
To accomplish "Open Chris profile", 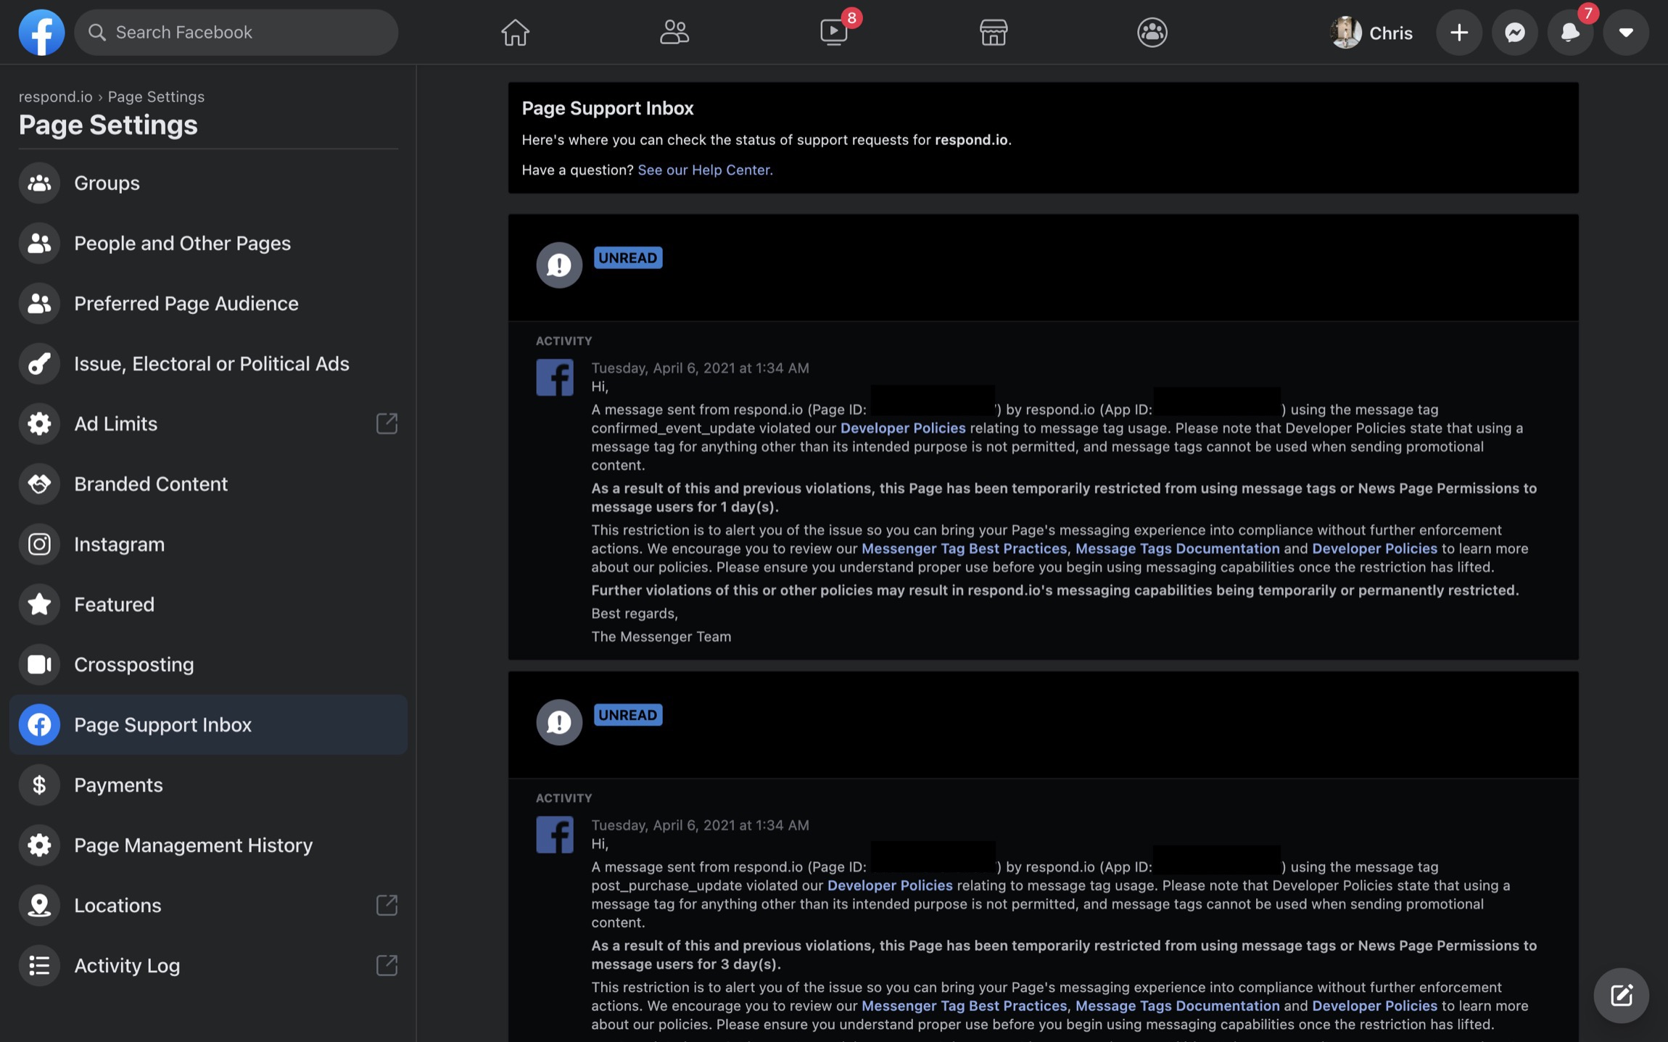I will tap(1372, 32).
